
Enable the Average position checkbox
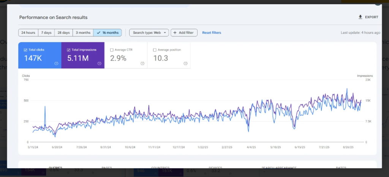pyautogui.click(x=155, y=50)
